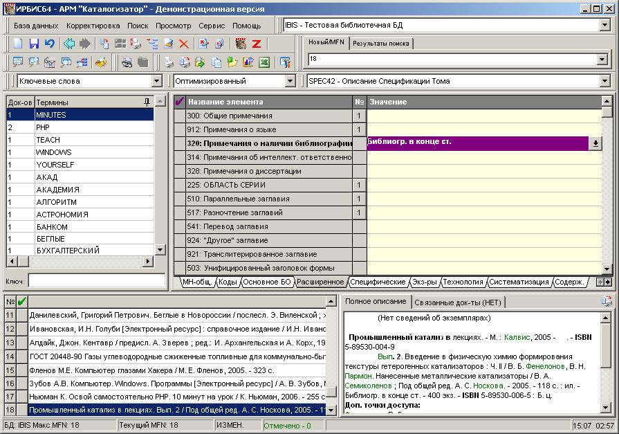
Task: Mark record 11 Данилевский checkbox
Action: (x=21, y=316)
